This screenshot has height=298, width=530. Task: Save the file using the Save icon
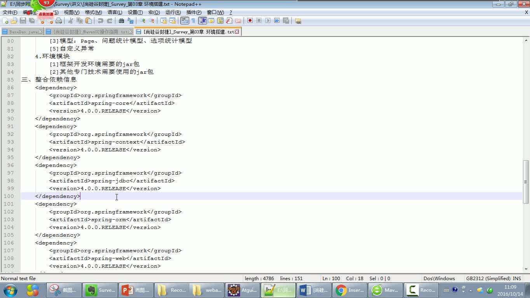click(x=23, y=21)
